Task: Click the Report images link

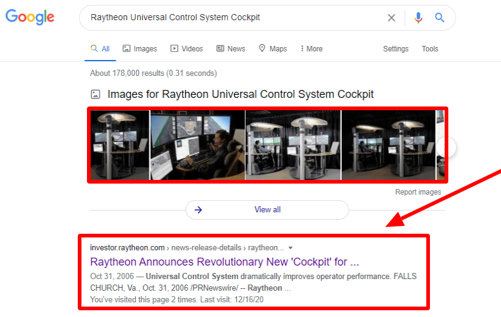Action: (418, 192)
